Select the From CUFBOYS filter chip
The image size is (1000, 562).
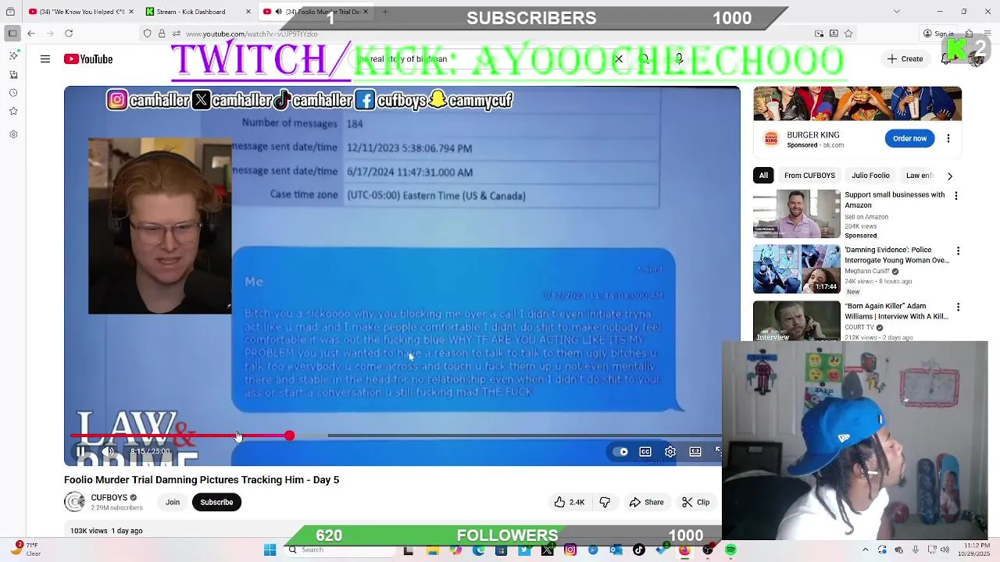(809, 176)
